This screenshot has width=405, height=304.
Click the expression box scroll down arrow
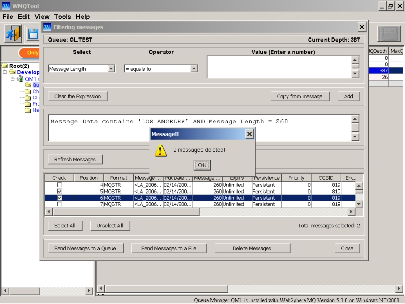(355, 136)
